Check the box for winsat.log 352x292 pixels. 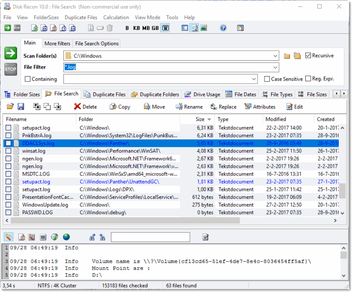pyautogui.click(x=8, y=151)
